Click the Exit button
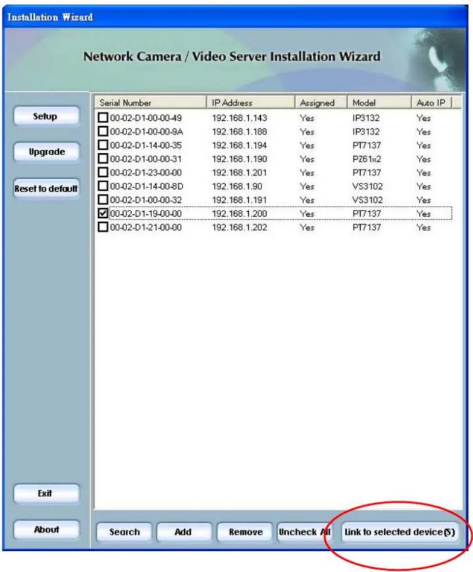473x572 pixels. tap(46, 493)
